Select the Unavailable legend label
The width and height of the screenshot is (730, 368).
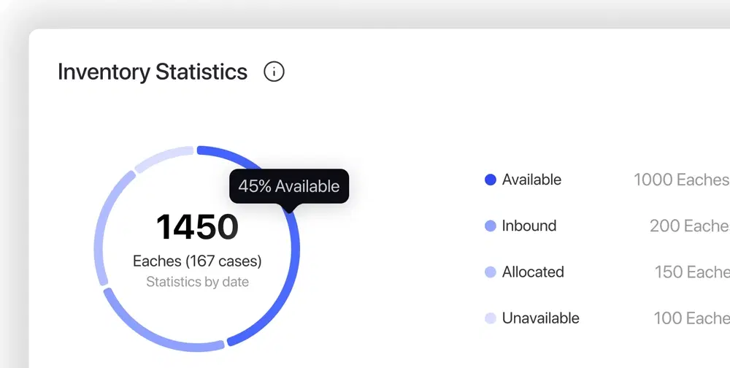click(x=541, y=318)
